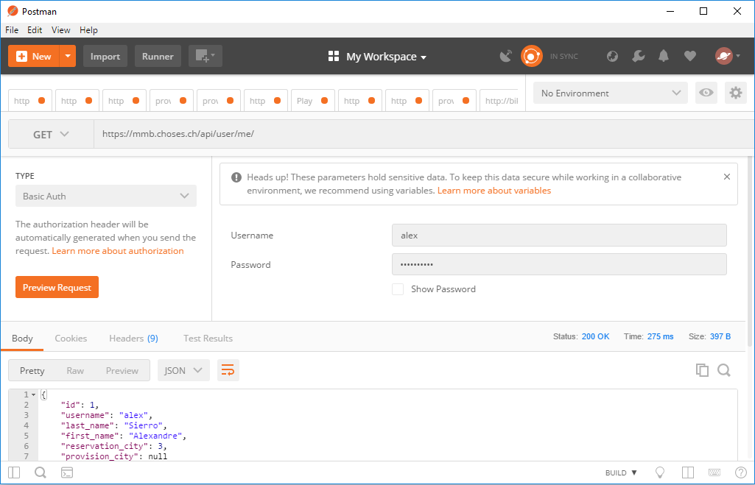Click the Runner button
This screenshot has width=755, height=485.
[x=158, y=56]
